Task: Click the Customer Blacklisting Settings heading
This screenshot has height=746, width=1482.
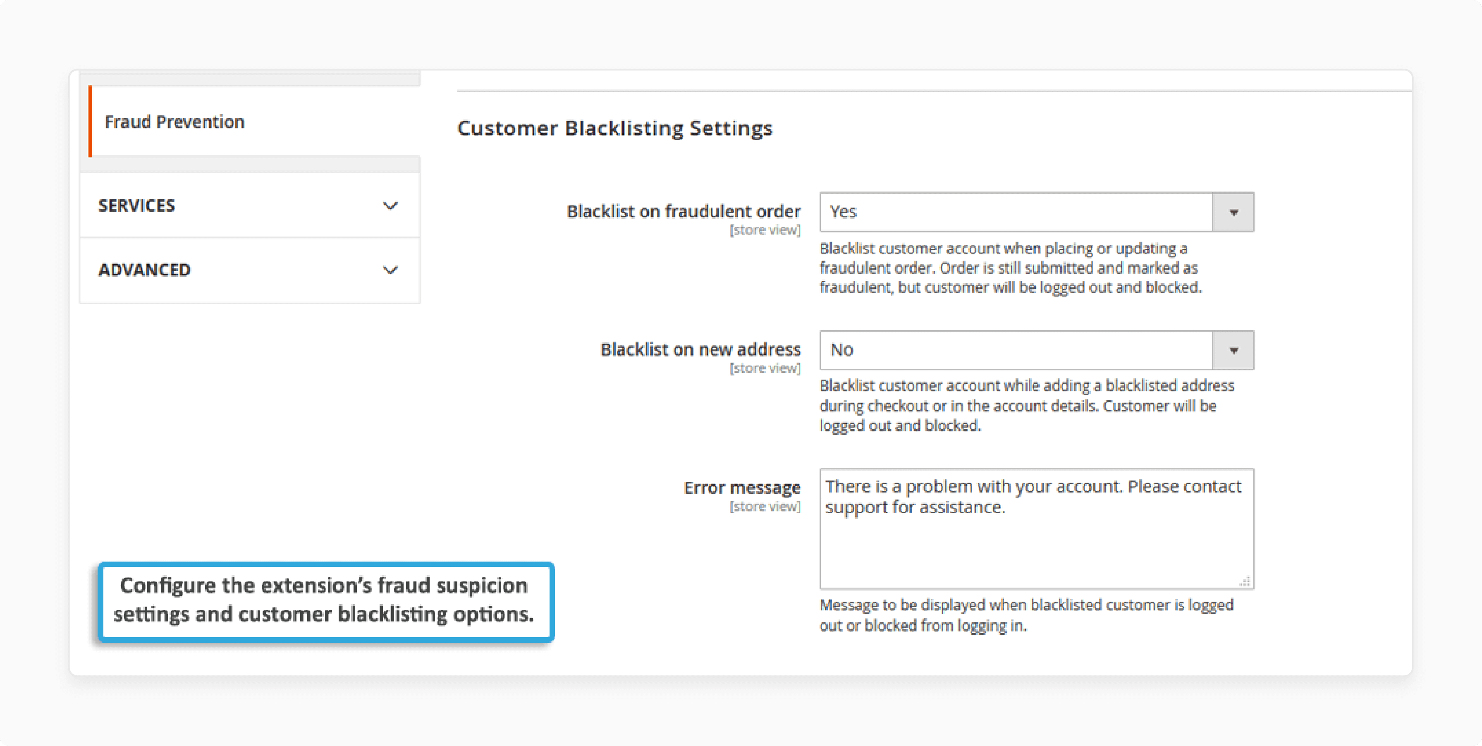Action: [x=615, y=128]
